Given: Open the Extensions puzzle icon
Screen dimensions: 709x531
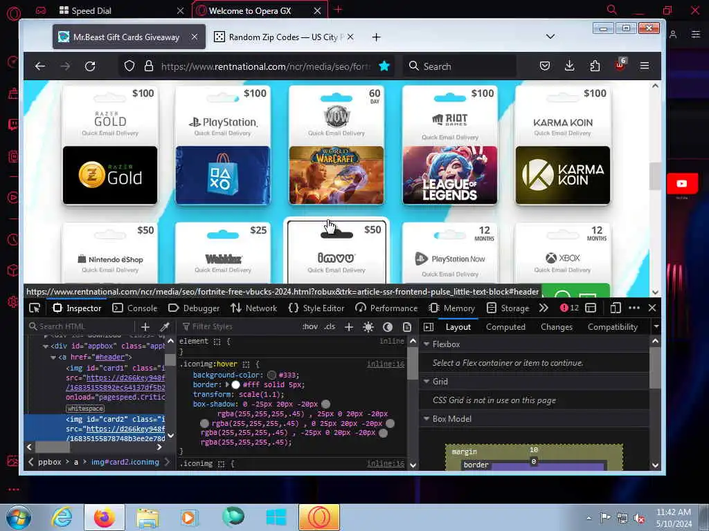Looking at the screenshot, I should 595,66.
